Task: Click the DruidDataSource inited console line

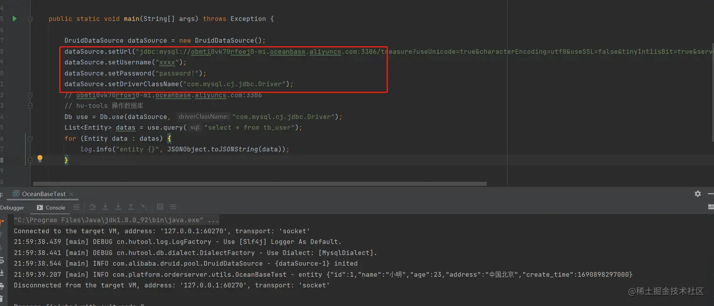Action: [186, 263]
